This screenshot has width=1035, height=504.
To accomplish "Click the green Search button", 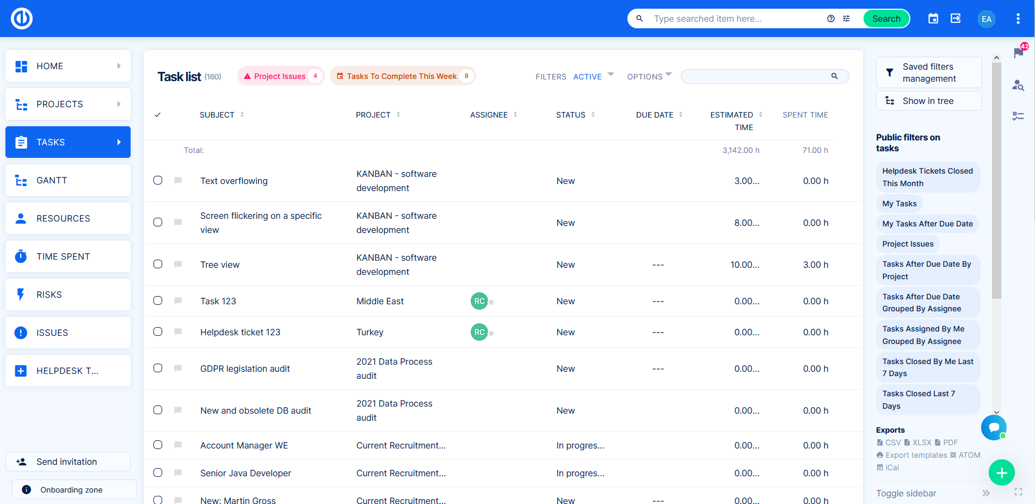I will [x=886, y=19].
